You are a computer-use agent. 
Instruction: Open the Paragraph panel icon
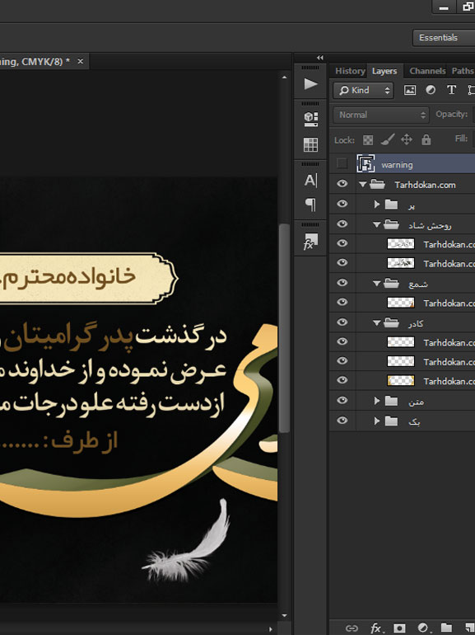coord(310,205)
